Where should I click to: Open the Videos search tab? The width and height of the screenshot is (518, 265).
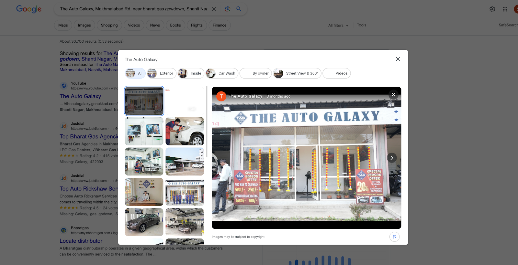pyautogui.click(x=134, y=25)
